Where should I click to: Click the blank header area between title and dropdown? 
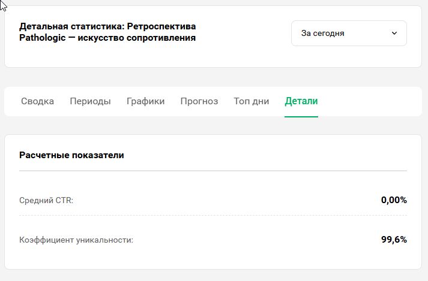246,34
